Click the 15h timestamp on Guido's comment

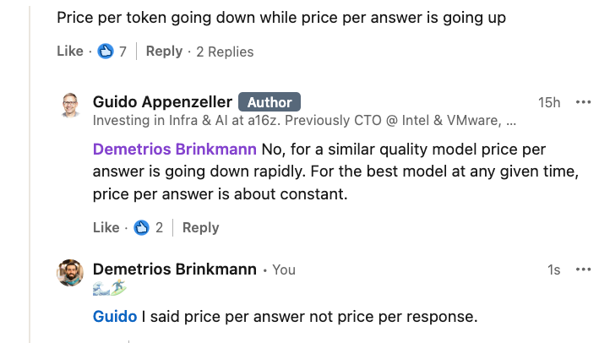click(x=549, y=102)
